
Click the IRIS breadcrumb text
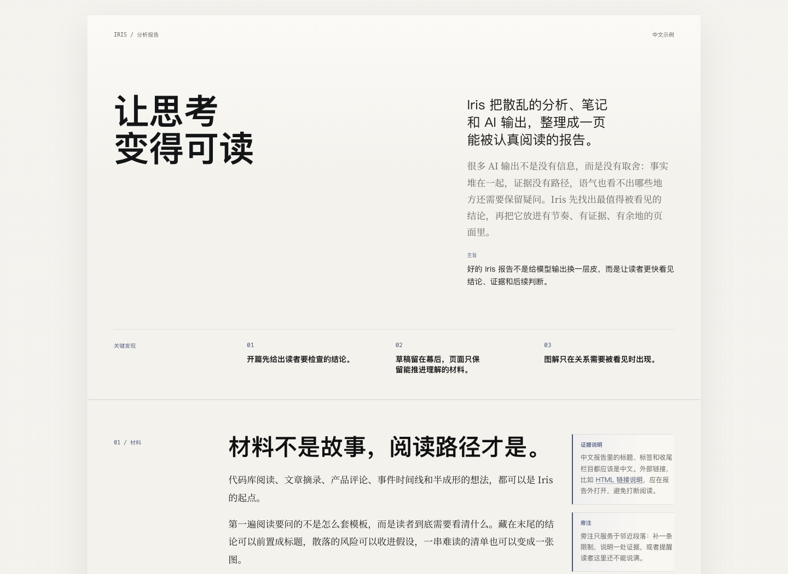pos(120,34)
